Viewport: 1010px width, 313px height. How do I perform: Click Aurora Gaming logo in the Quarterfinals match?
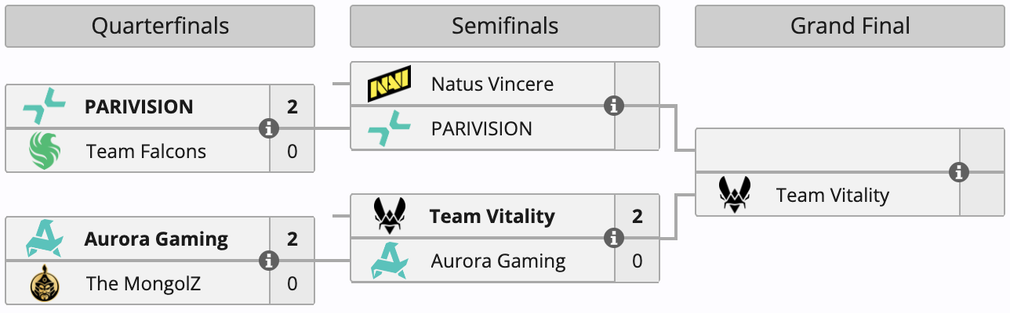[x=45, y=239]
